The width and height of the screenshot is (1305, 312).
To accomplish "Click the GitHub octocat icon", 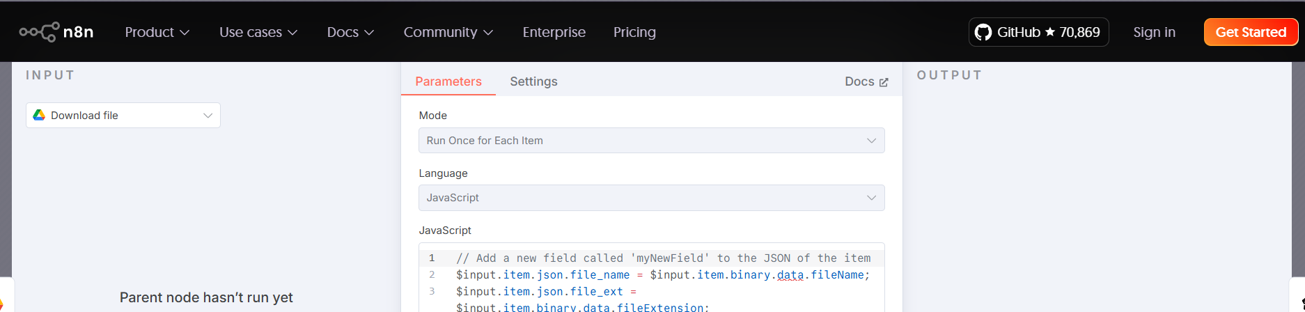I will tap(983, 32).
